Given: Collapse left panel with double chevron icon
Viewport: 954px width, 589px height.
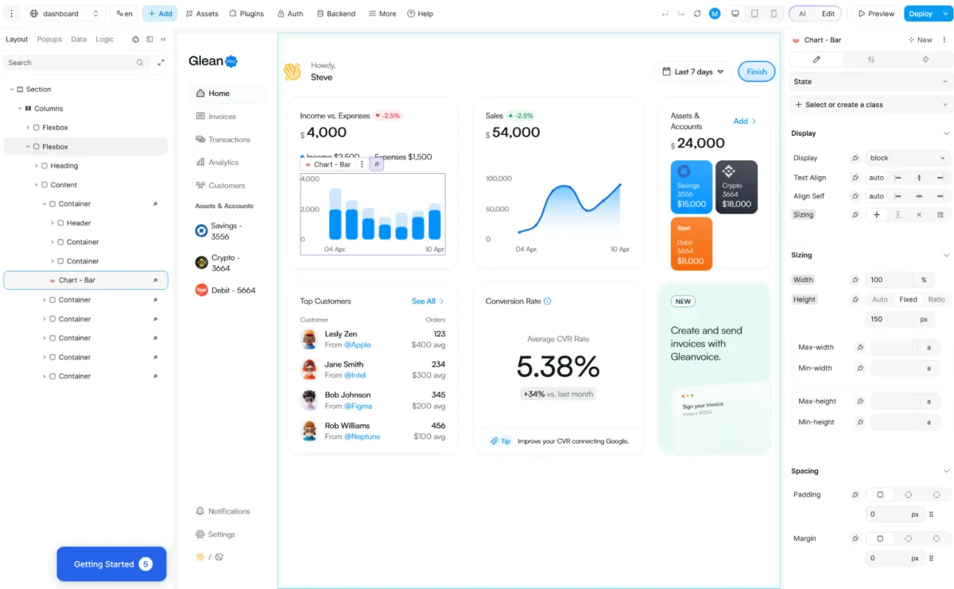Looking at the screenshot, I should (163, 39).
